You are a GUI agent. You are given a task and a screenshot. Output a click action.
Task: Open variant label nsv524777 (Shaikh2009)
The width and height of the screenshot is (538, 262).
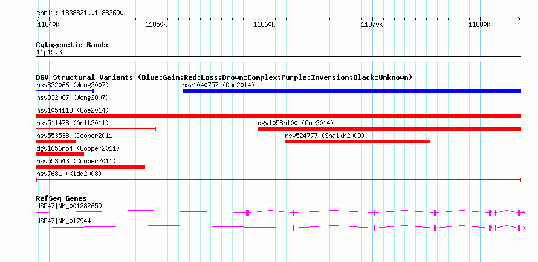[x=325, y=136]
